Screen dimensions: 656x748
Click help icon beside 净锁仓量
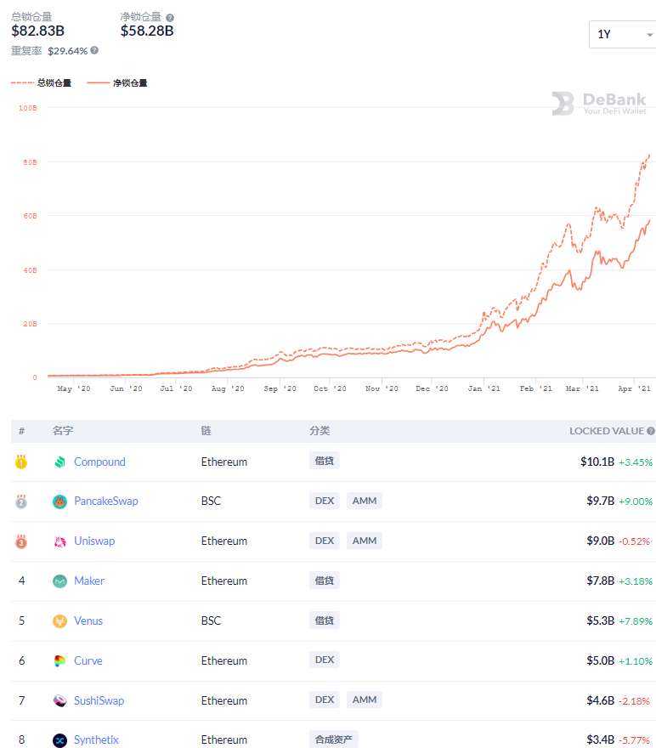pyautogui.click(x=170, y=17)
